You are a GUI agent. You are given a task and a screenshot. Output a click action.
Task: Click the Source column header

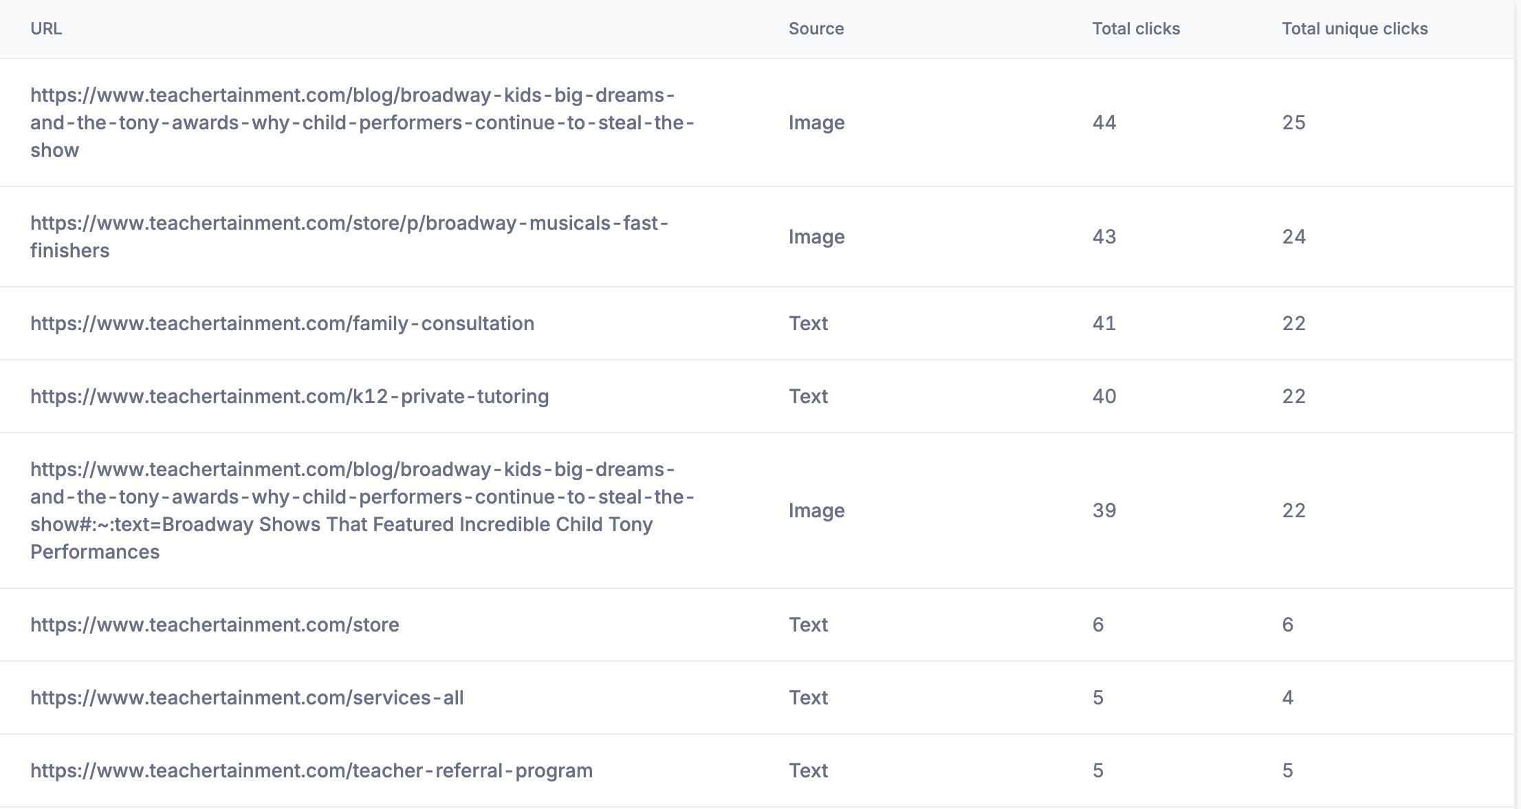click(816, 29)
